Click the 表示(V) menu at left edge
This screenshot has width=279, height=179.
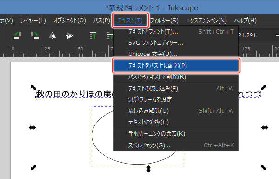[x=7, y=21]
